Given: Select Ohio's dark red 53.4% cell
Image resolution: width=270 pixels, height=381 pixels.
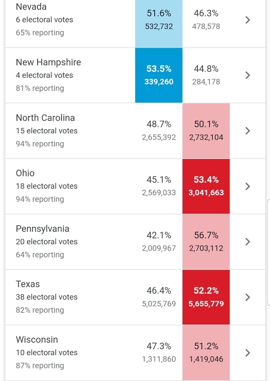Looking at the screenshot, I should coord(206,186).
